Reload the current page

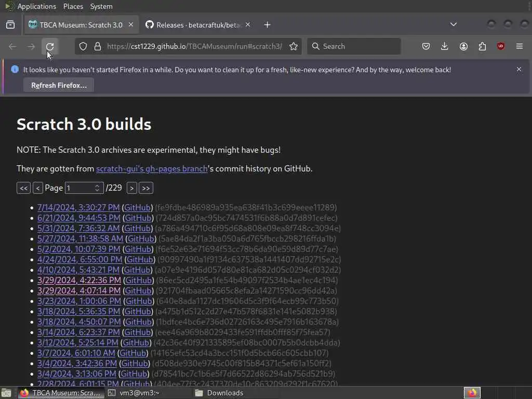coord(50,46)
